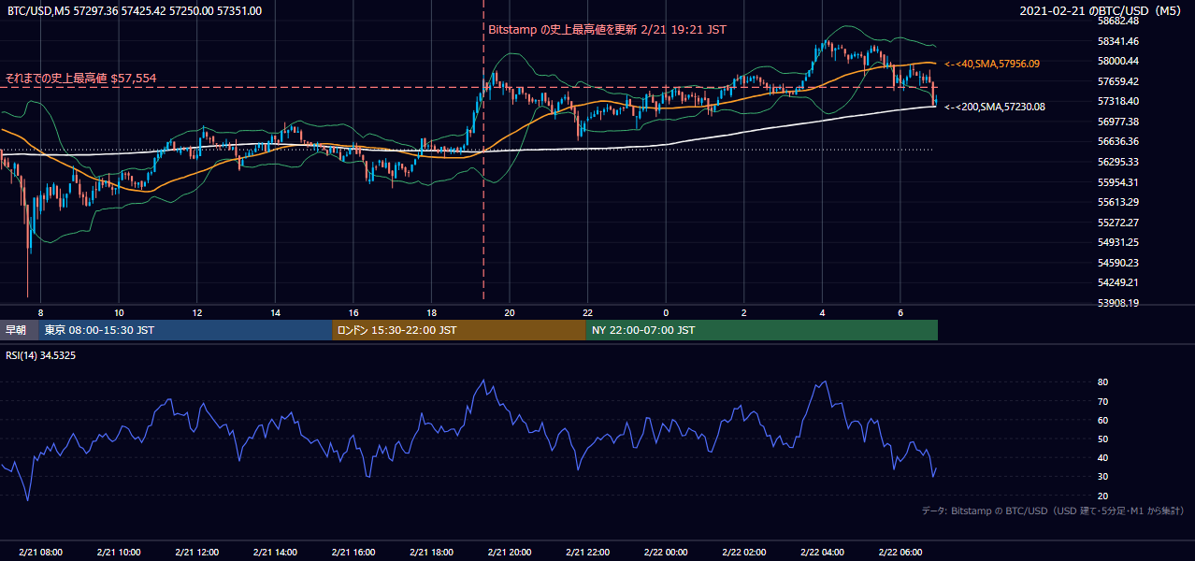
Task: Click the '2/22 04:00' date label
Action: [x=822, y=552]
